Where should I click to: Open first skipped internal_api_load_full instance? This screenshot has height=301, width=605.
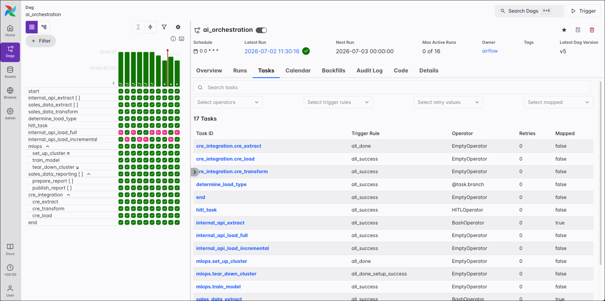point(121,133)
